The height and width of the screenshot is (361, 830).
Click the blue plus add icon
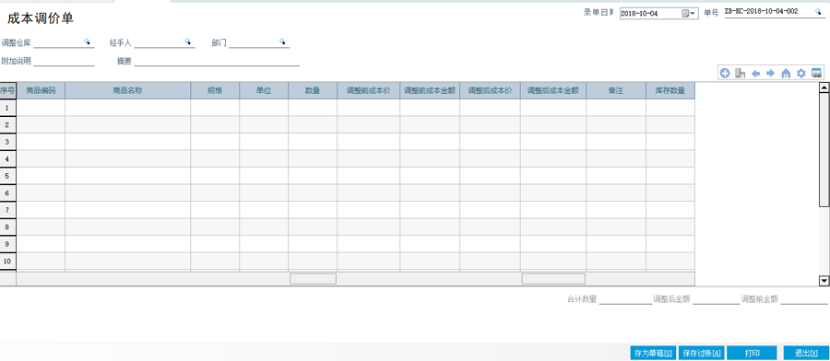(725, 74)
